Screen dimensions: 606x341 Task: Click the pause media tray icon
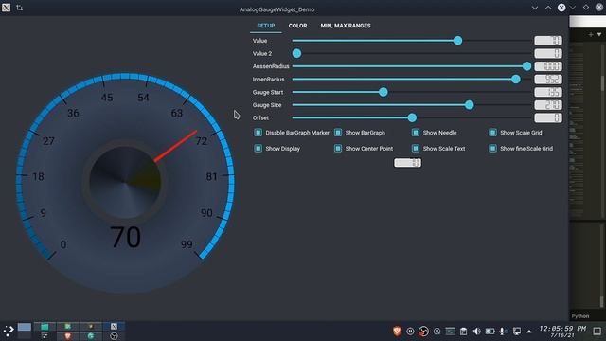[410, 332]
